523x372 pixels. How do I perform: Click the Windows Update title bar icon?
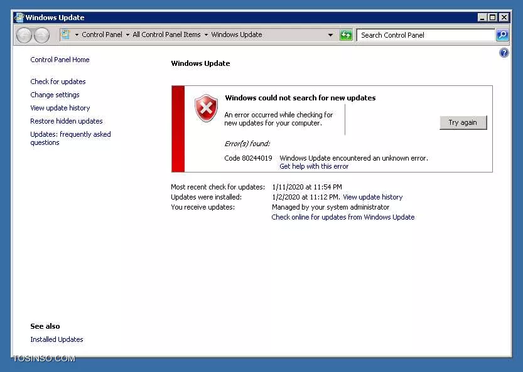[x=19, y=17]
